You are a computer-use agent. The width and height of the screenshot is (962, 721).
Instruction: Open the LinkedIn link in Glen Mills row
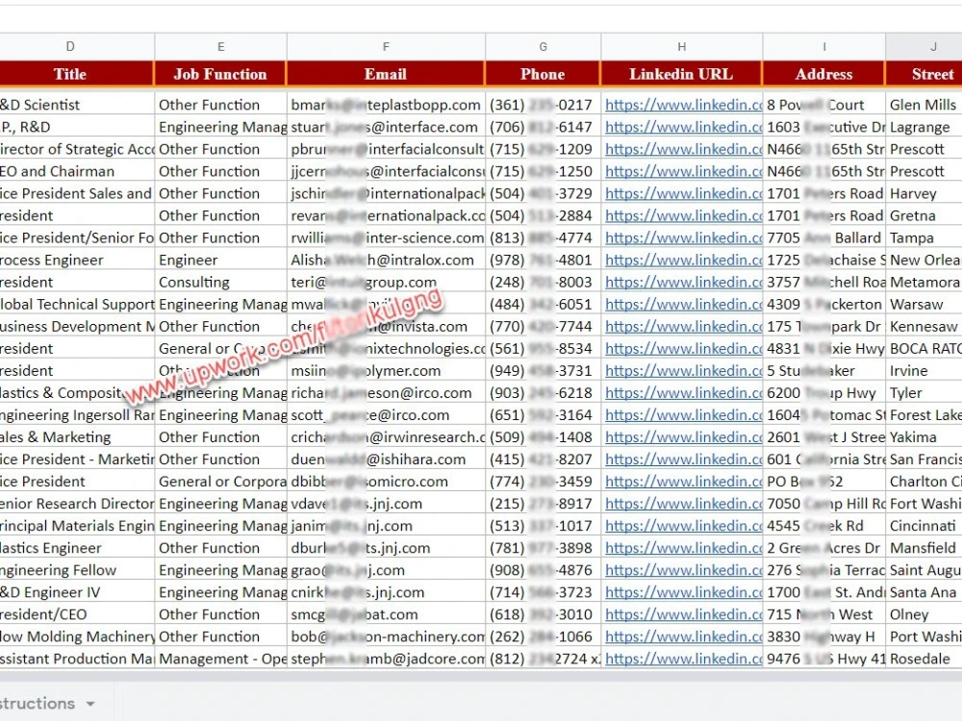[x=683, y=105]
